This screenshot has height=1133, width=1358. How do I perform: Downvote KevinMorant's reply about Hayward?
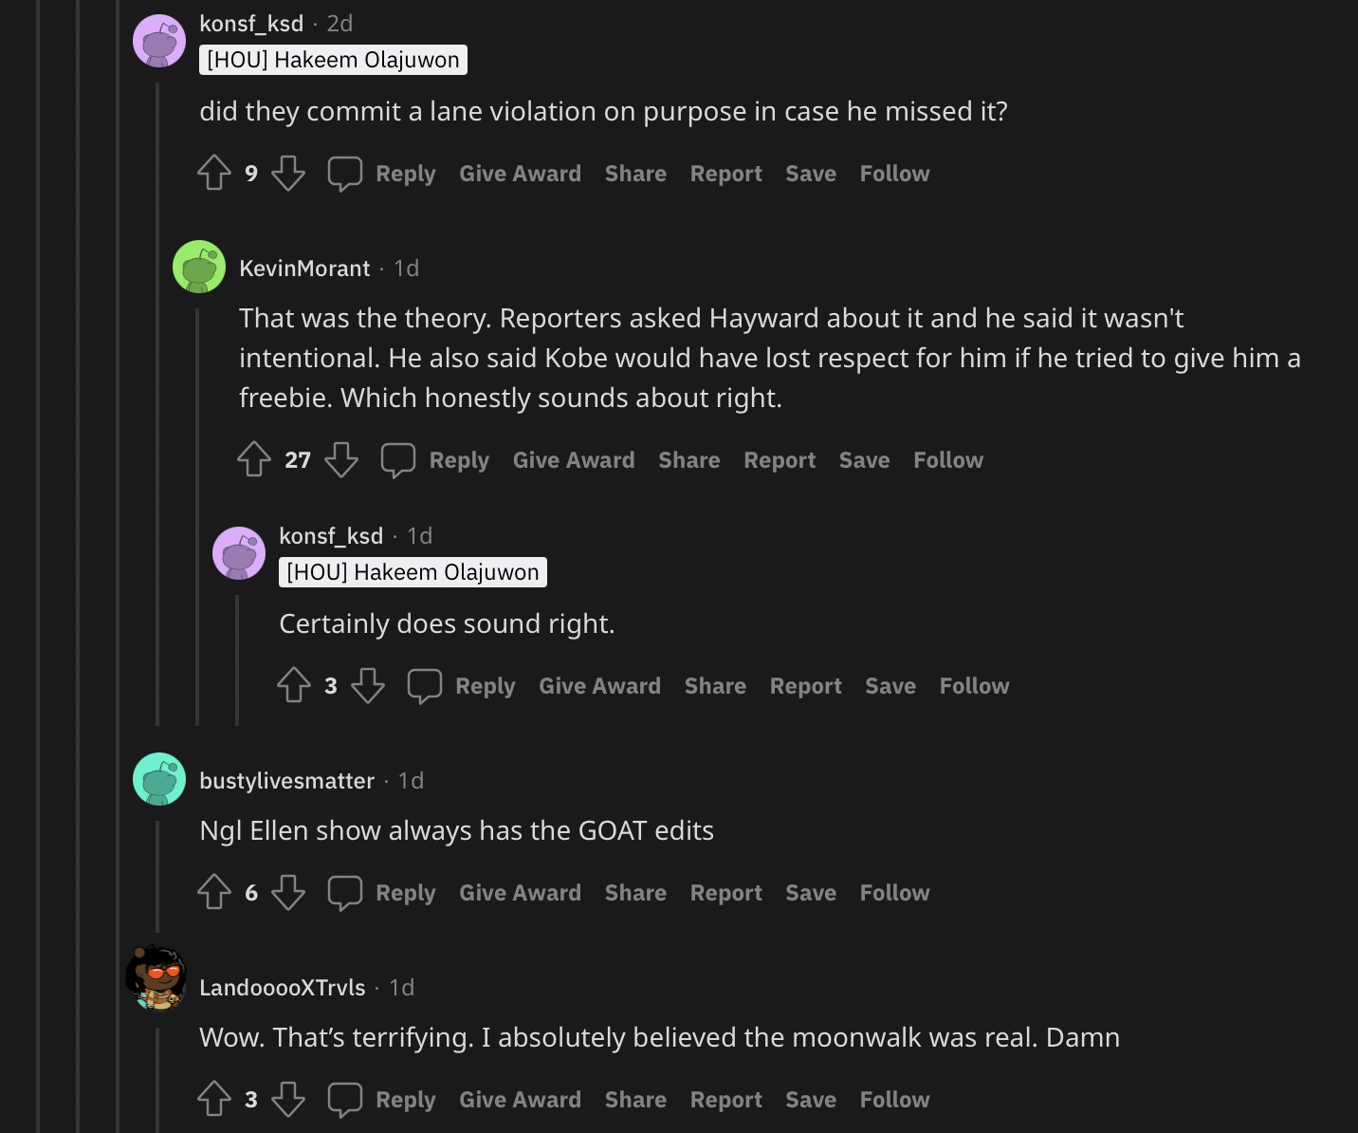(x=341, y=459)
